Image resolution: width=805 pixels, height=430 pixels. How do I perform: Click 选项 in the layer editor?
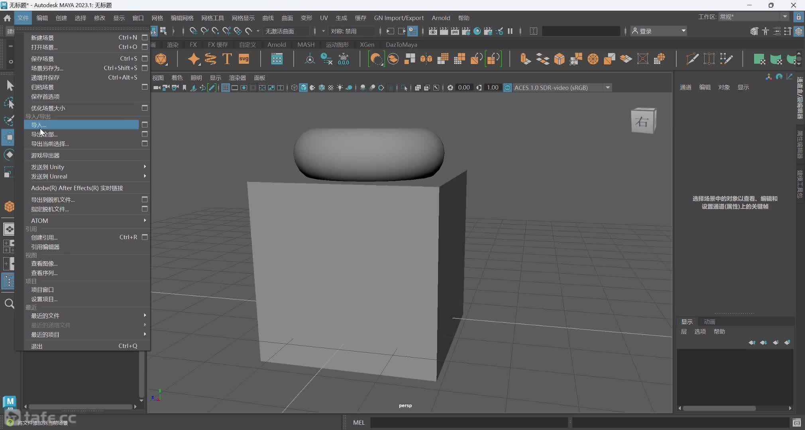pos(700,332)
